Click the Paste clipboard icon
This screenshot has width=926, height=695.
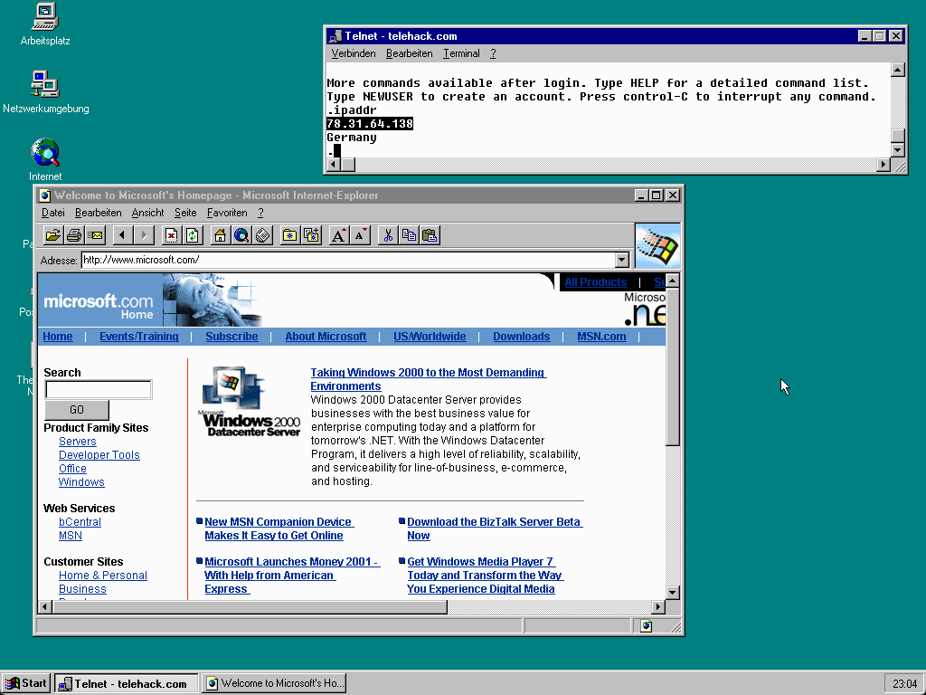point(430,236)
